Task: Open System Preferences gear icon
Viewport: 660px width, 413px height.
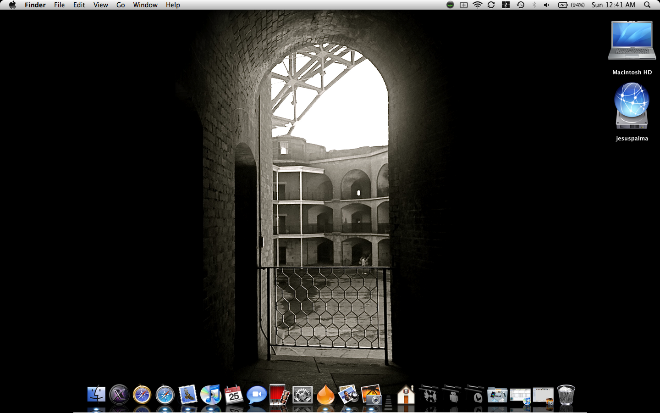Action: [x=302, y=395]
